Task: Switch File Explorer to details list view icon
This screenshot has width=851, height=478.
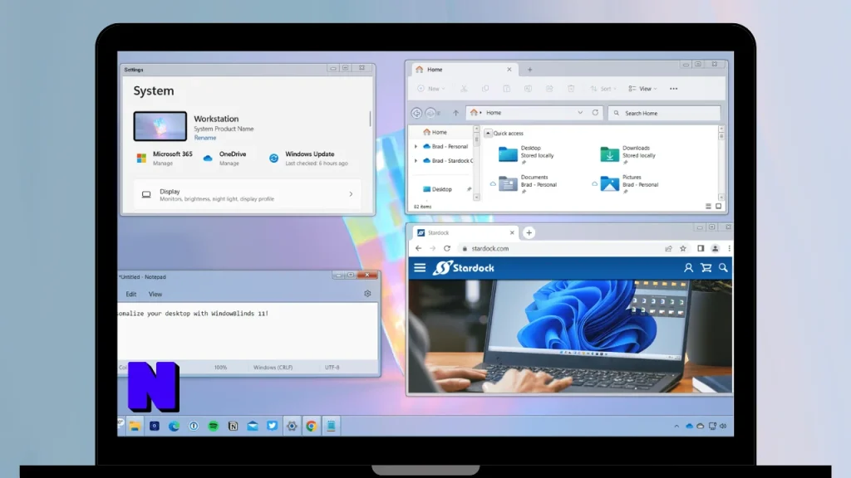Action: pyautogui.click(x=708, y=207)
